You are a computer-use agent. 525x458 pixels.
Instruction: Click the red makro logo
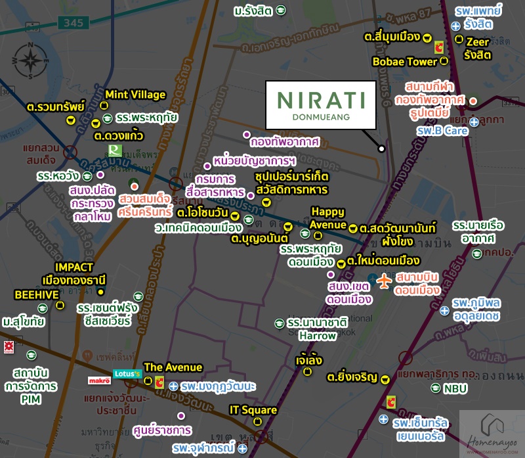(100, 380)
